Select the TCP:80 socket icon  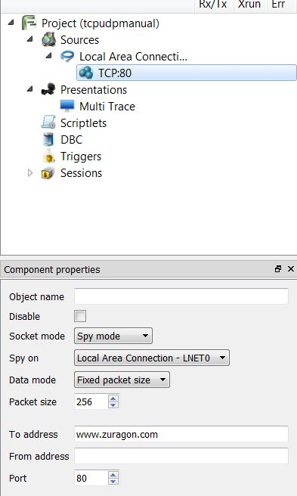click(86, 73)
